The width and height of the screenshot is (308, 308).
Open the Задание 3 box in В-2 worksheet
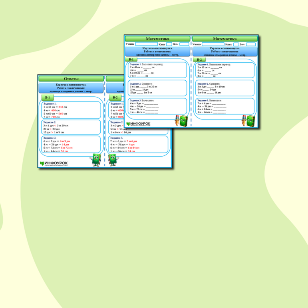pos(226,106)
